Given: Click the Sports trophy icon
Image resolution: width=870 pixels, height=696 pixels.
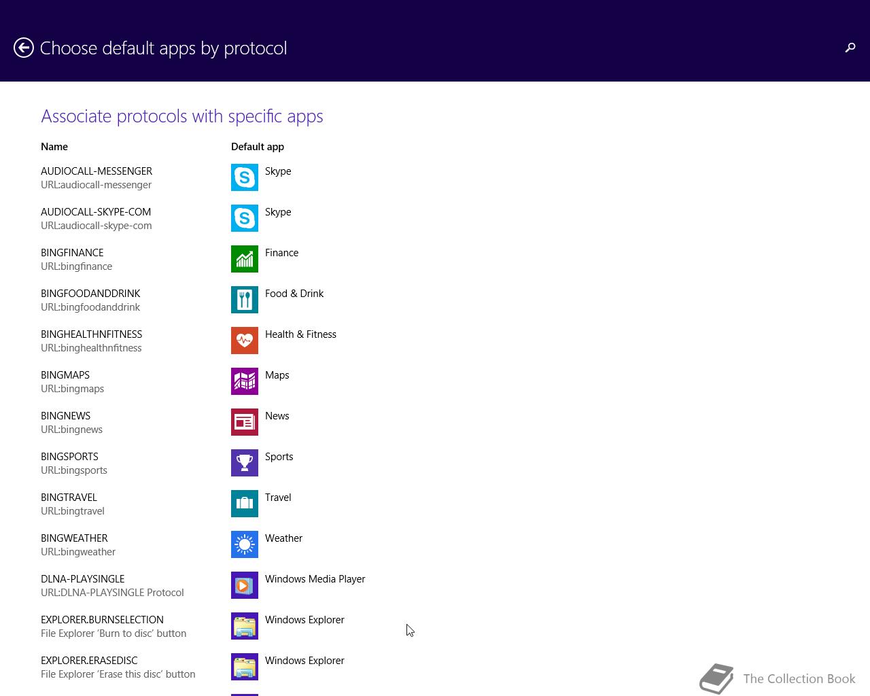Looking at the screenshot, I should pos(245,463).
